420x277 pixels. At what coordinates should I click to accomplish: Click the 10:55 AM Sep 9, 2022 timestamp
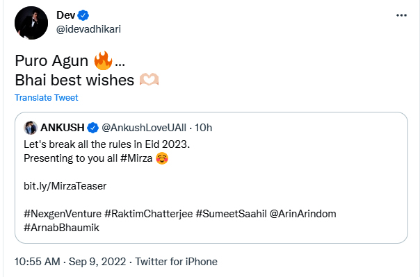70,262
